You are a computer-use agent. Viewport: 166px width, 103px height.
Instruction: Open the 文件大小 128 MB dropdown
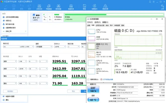click(59, 47)
